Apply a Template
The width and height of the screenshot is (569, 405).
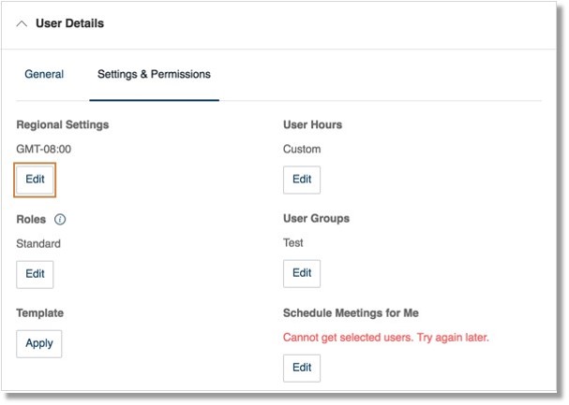pyautogui.click(x=38, y=343)
